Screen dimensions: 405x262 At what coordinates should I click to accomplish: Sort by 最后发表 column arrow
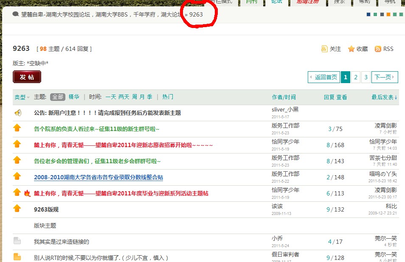385,97
